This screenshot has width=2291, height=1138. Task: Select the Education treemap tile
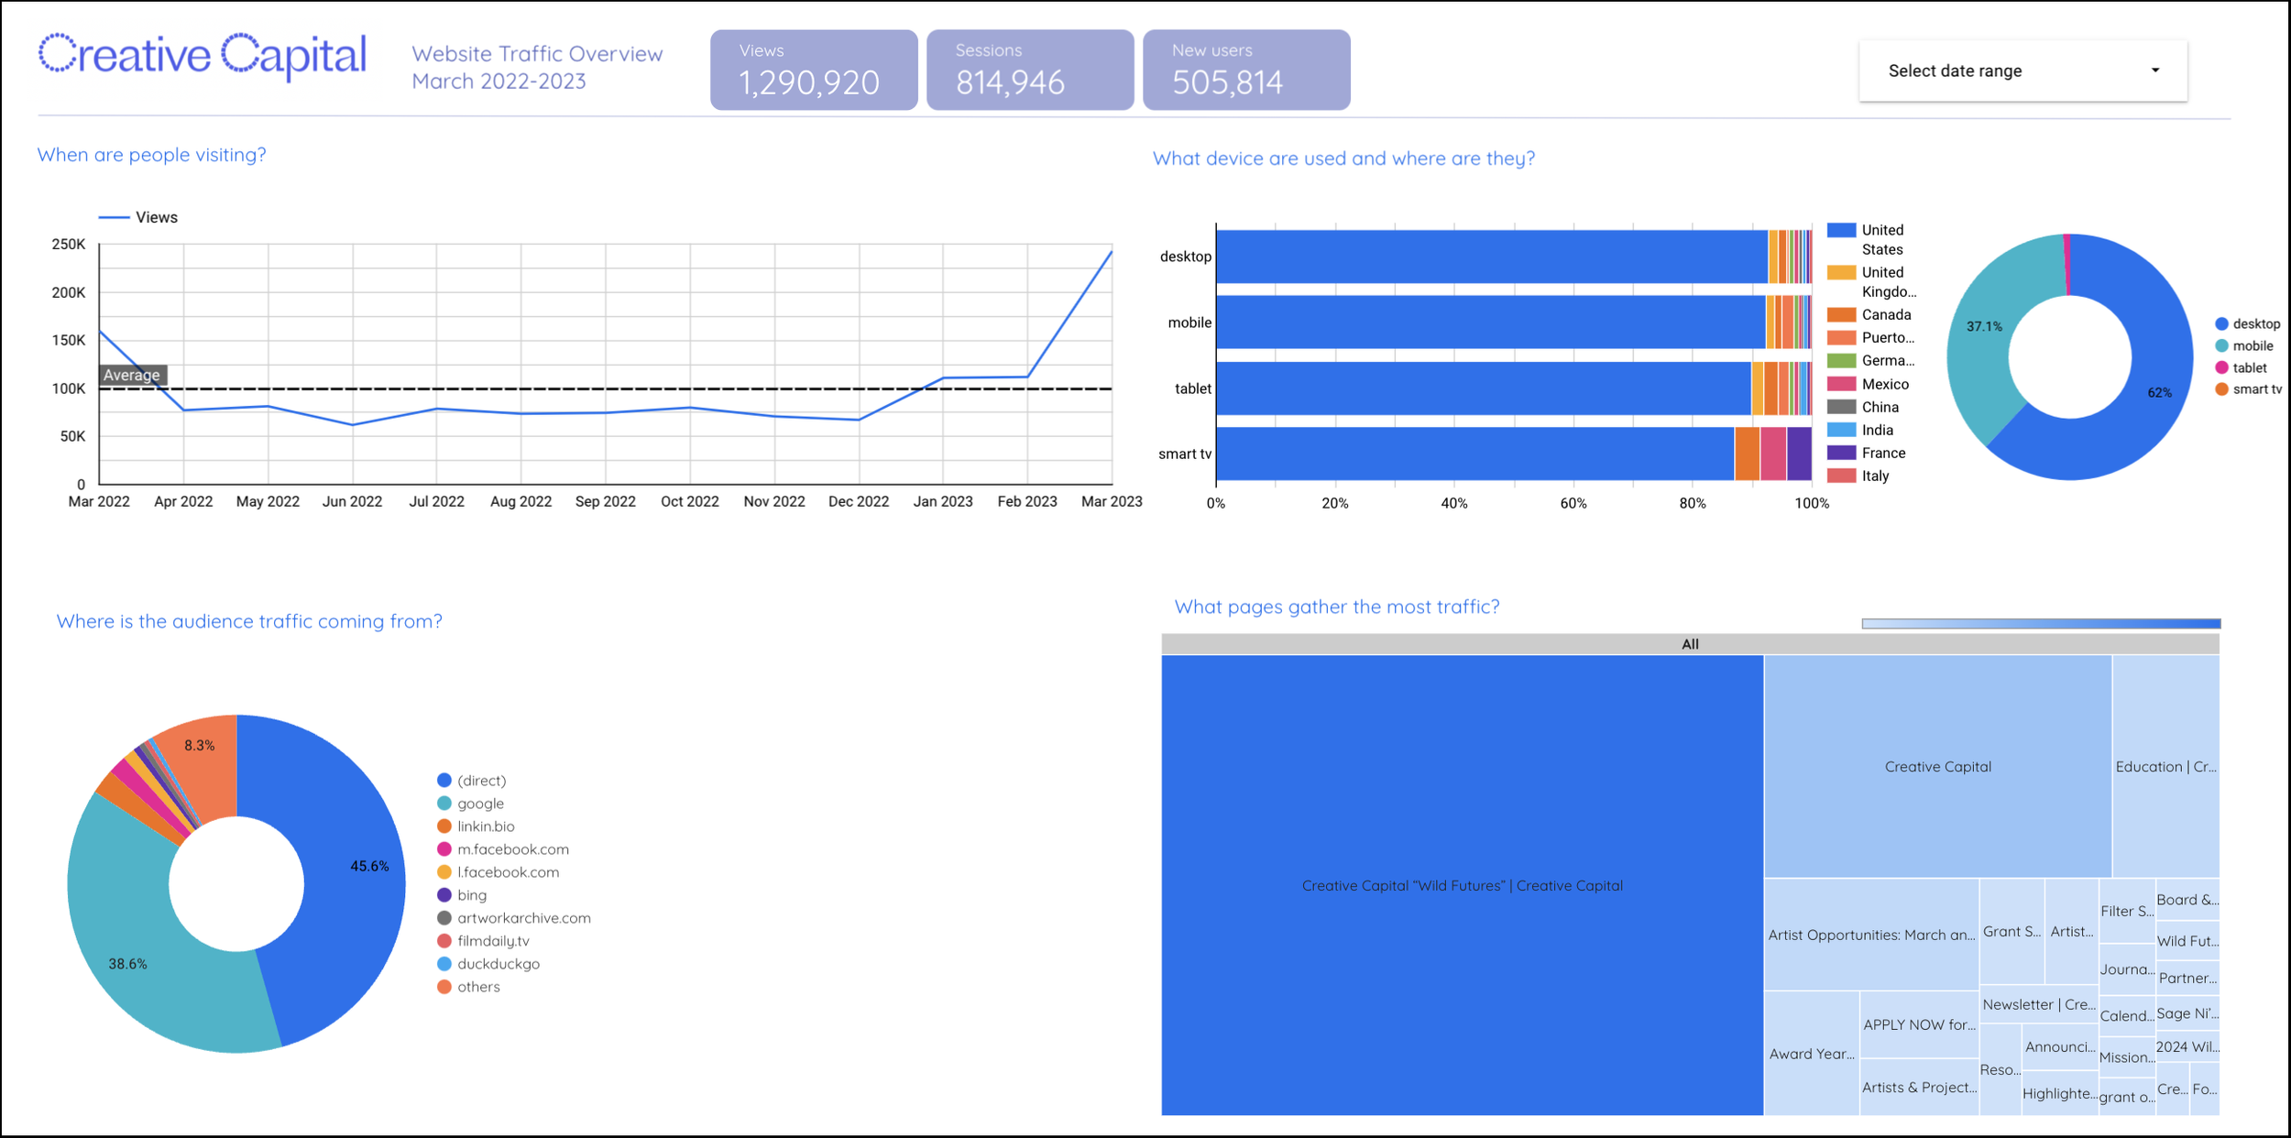pos(2165,766)
